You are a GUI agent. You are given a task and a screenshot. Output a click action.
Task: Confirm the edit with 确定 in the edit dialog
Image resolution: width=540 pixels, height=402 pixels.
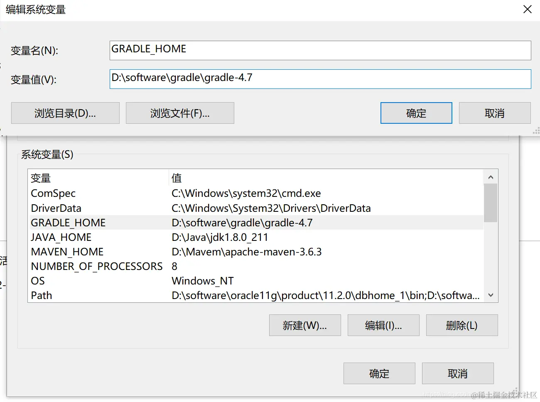pos(416,113)
